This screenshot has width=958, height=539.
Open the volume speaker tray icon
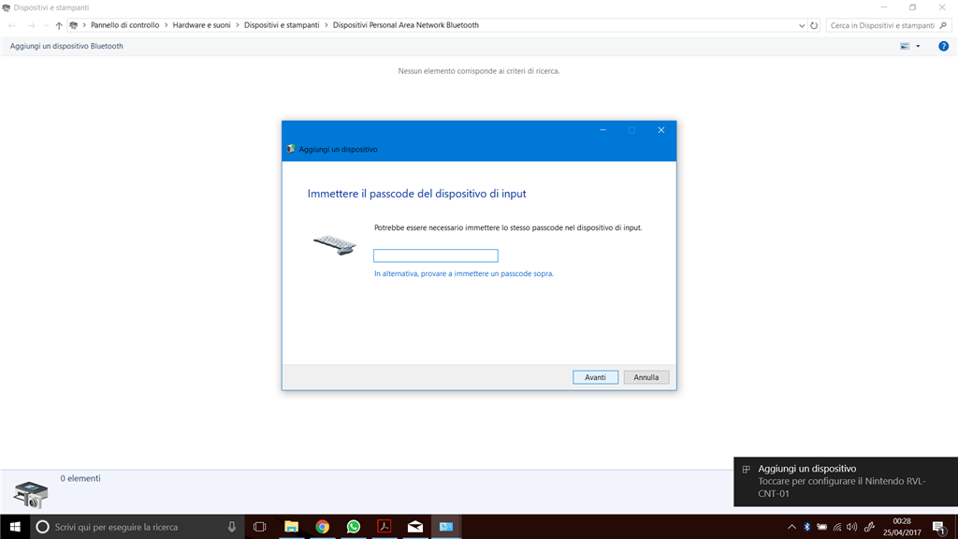pos(851,527)
